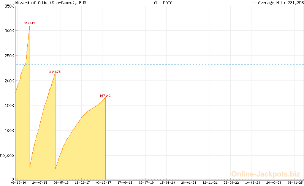Click the 214875 peak value label

coord(55,72)
